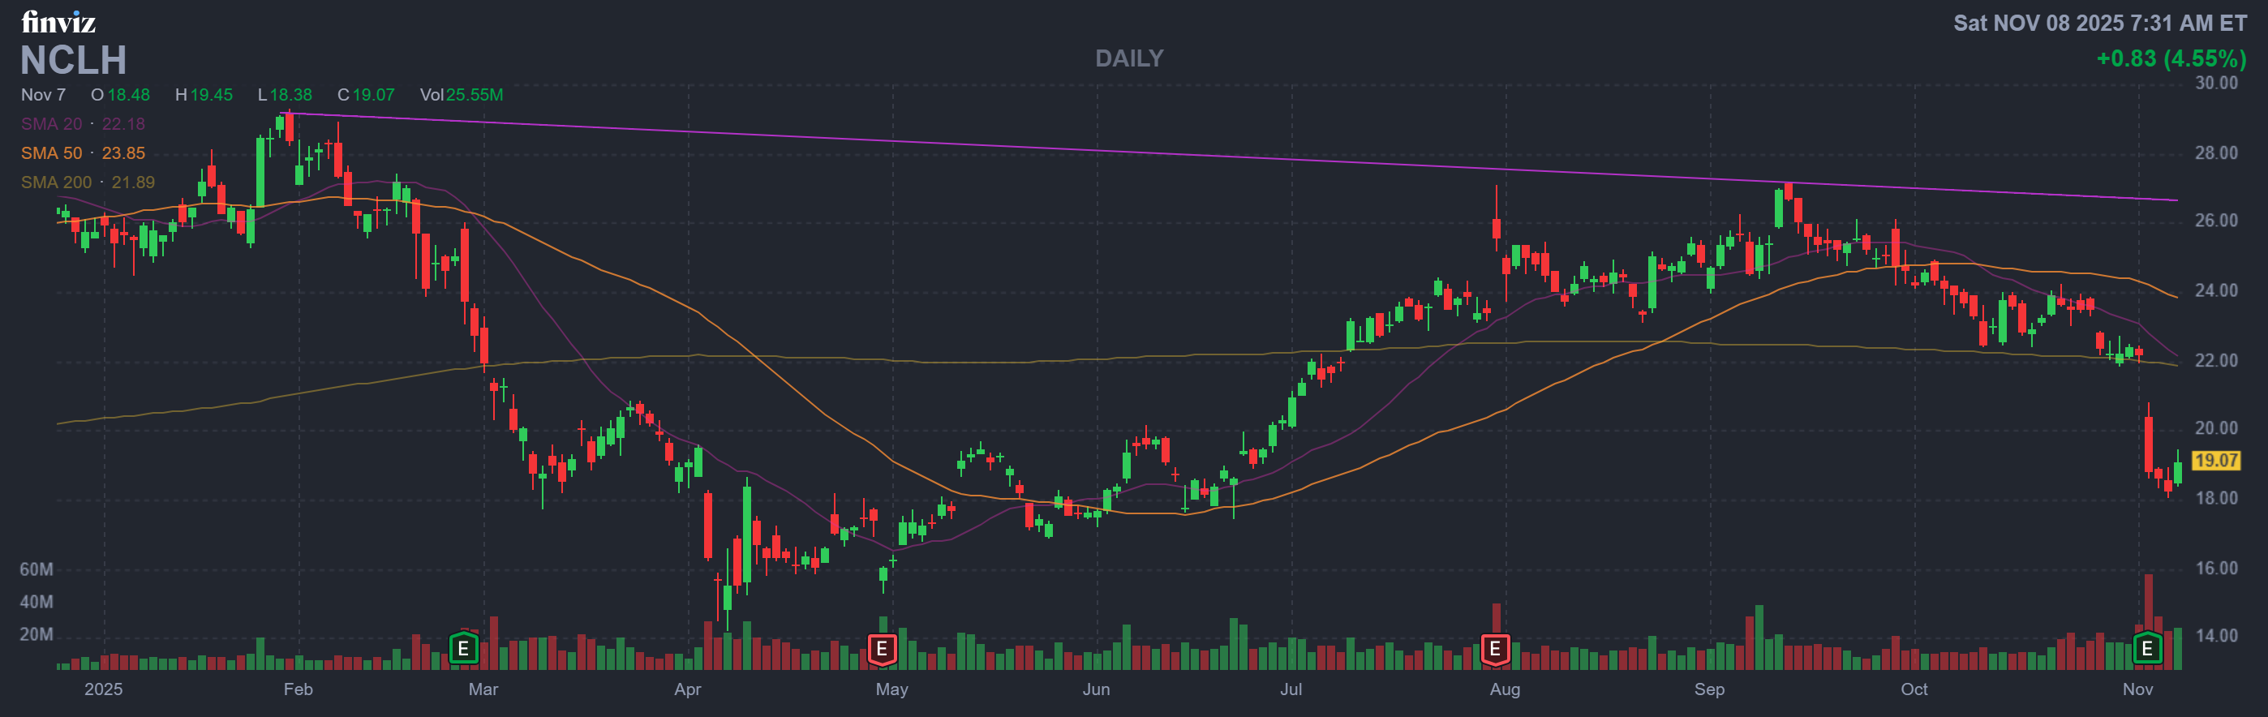Click the red earnings marker near May

pyautogui.click(x=881, y=649)
